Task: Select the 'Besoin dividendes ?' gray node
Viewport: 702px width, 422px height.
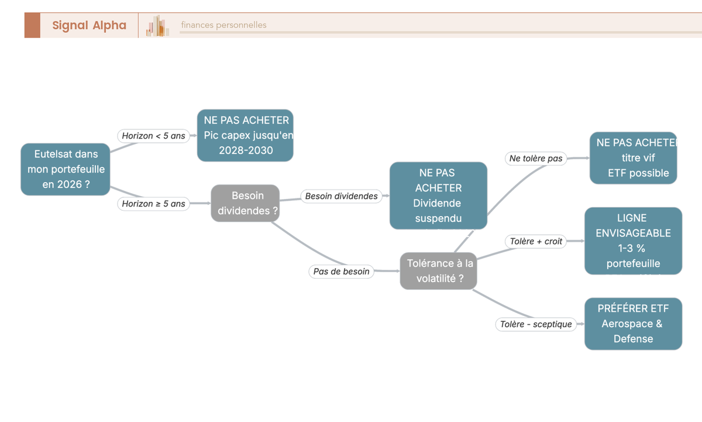Action: 245,203
